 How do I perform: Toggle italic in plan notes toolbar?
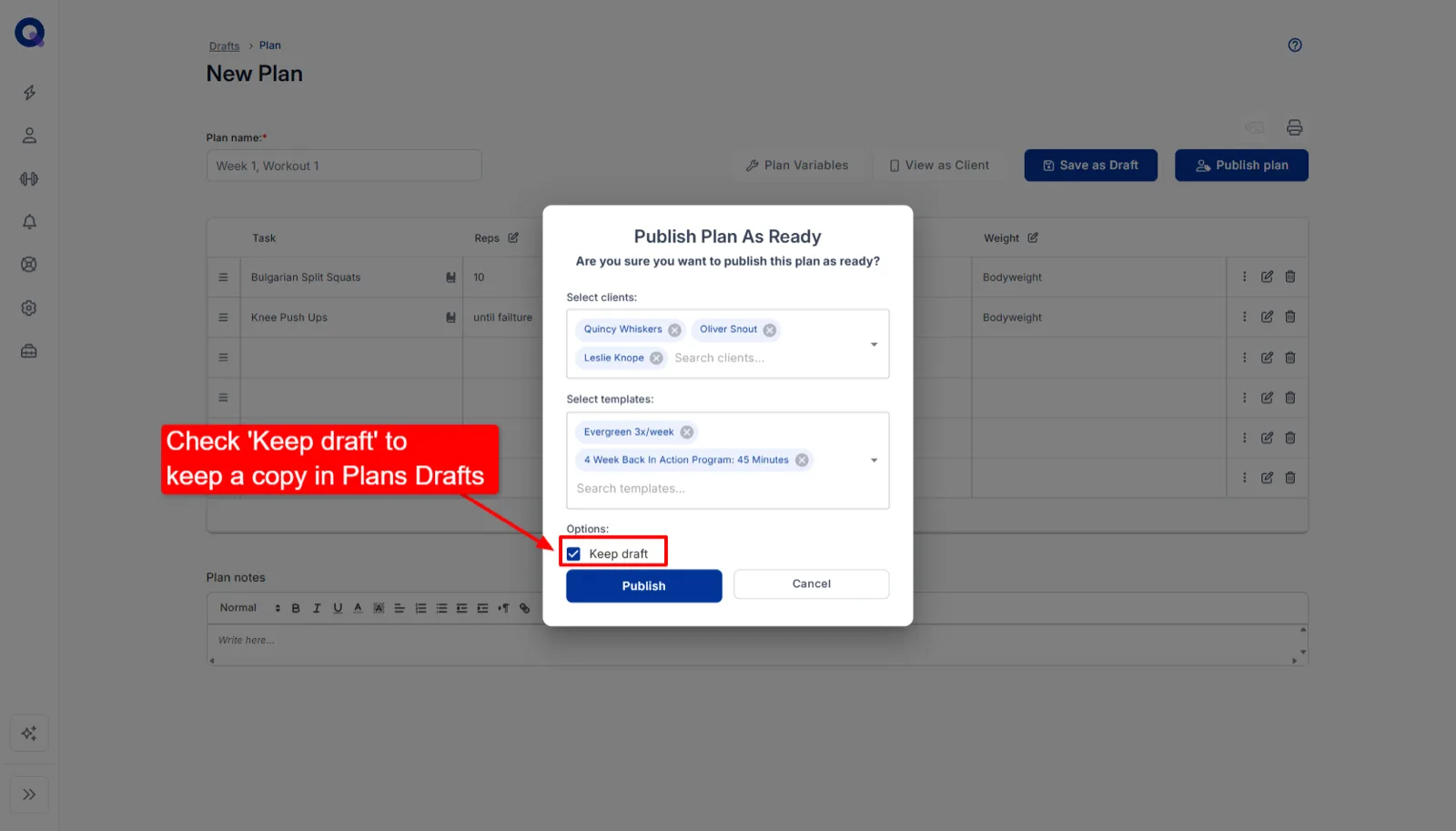[317, 609]
